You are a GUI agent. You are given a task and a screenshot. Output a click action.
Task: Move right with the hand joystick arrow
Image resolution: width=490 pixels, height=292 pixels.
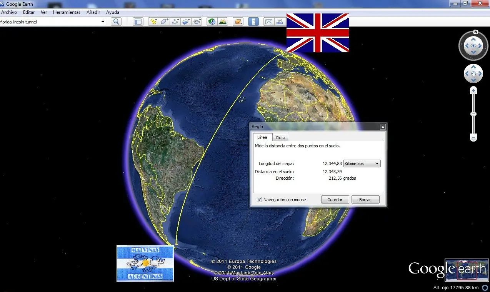tap(480, 73)
